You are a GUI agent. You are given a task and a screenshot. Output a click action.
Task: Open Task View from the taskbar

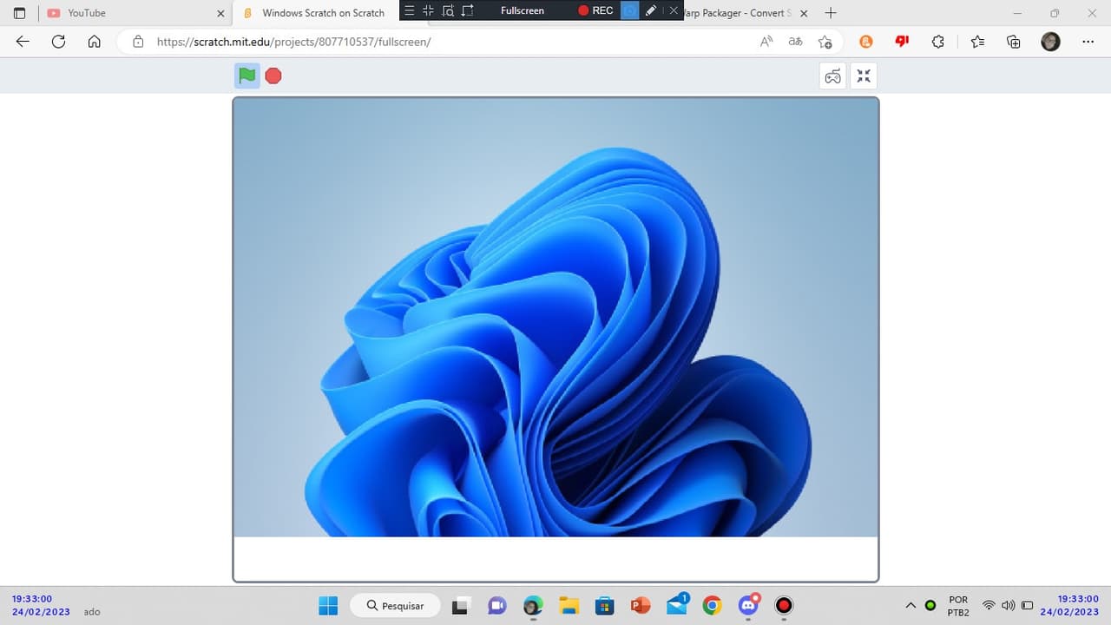pos(463,605)
